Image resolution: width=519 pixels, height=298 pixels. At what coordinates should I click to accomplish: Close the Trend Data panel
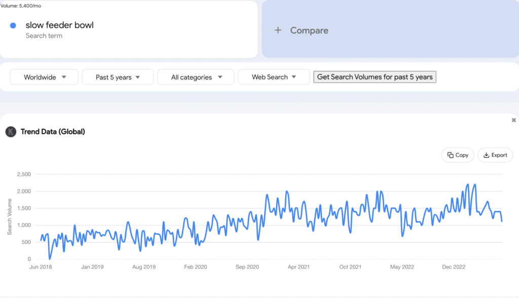click(513, 120)
